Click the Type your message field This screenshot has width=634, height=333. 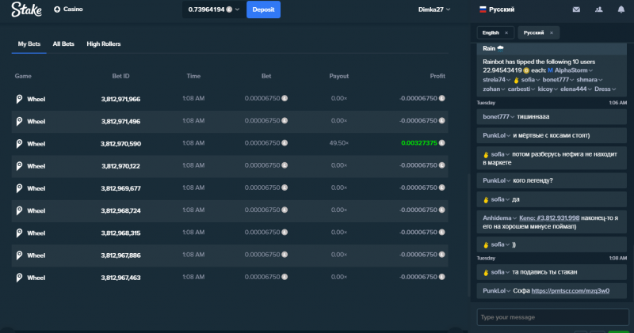click(x=552, y=317)
